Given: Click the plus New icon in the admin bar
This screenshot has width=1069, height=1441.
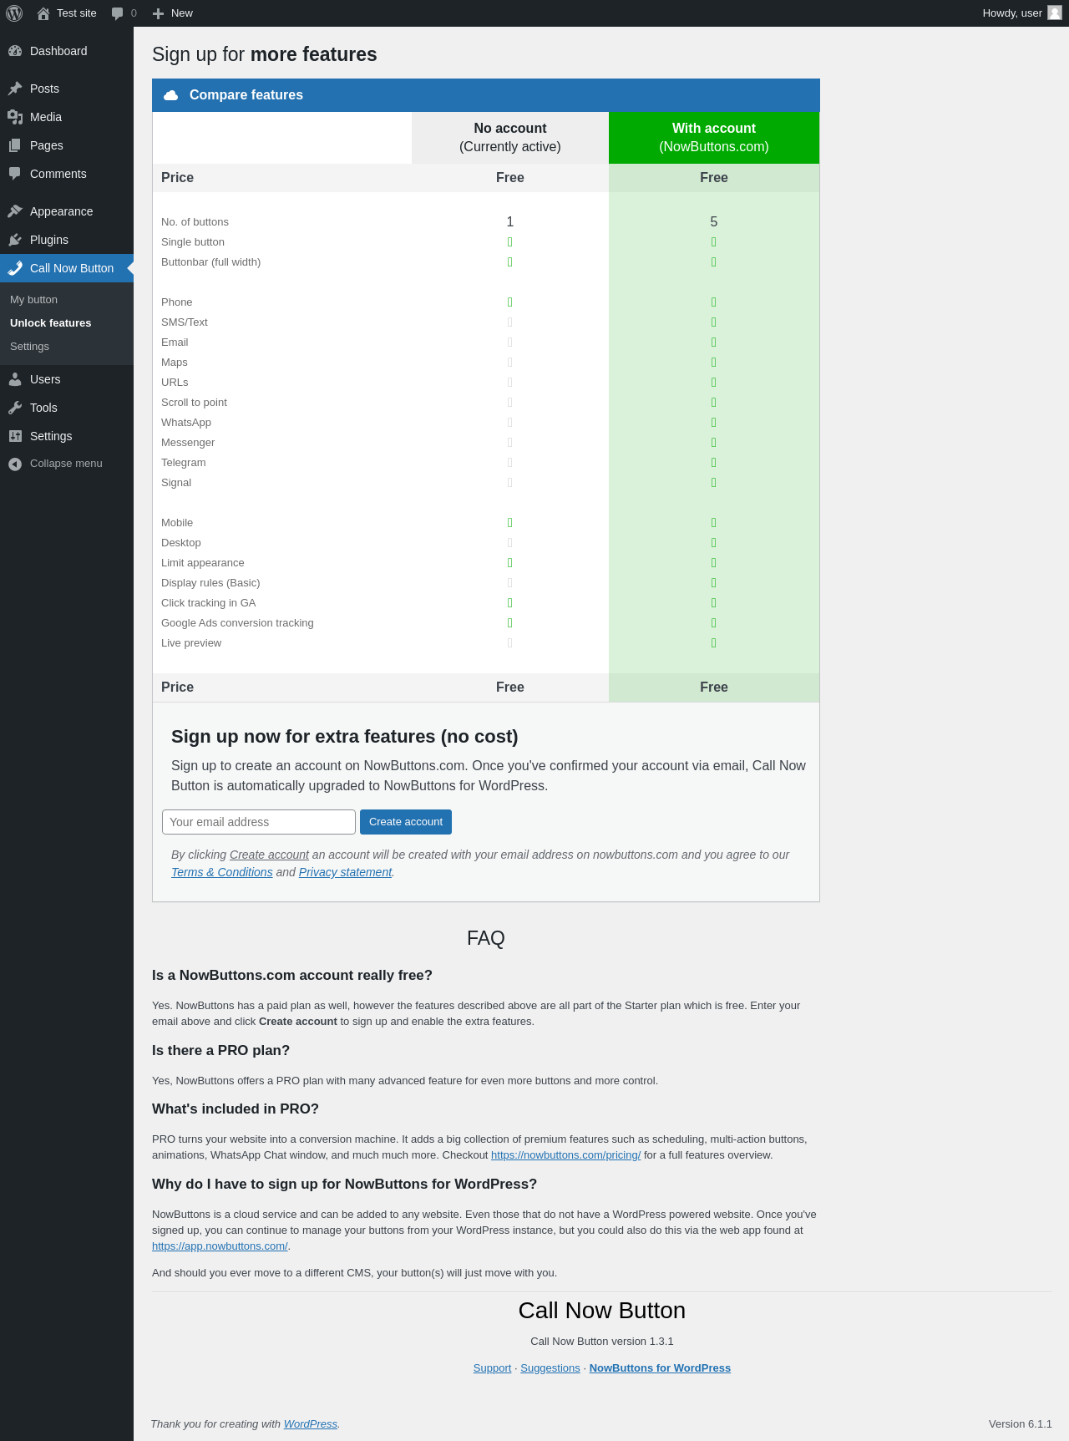Looking at the screenshot, I should 158,13.
